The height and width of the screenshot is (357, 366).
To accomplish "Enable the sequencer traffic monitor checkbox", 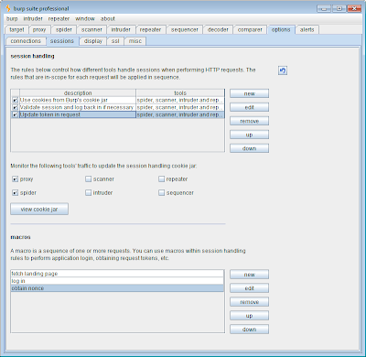I will pos(161,193).
